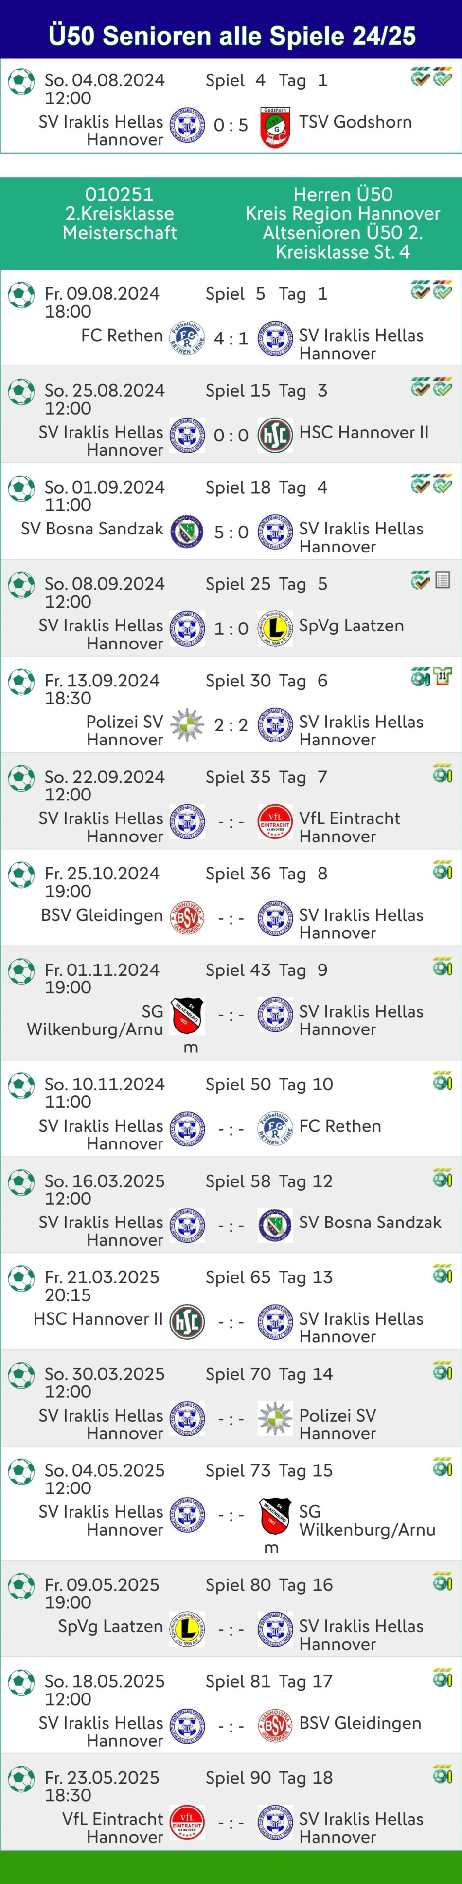Open the 5 : 0 result of Spiel 18
Image resolution: width=462 pixels, height=1884 pixels.
[x=231, y=533]
